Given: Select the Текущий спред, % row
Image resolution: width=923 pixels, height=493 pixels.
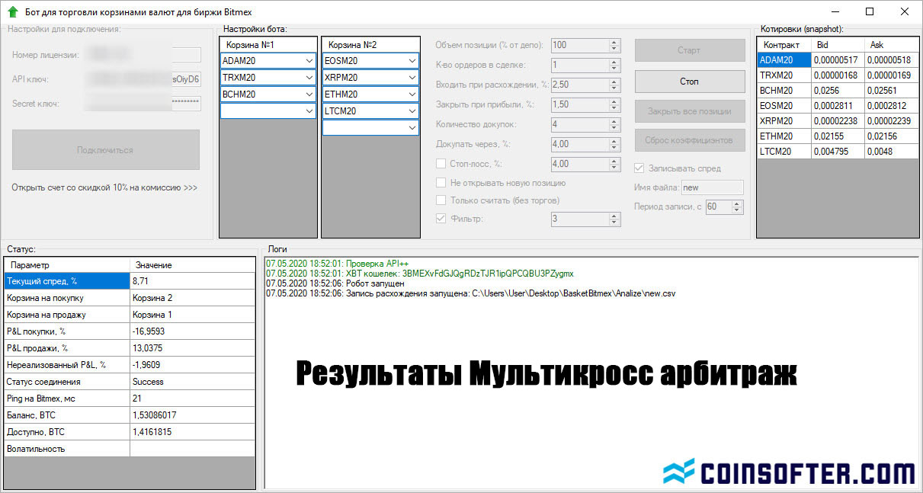Looking at the screenshot, I should (x=130, y=281).
